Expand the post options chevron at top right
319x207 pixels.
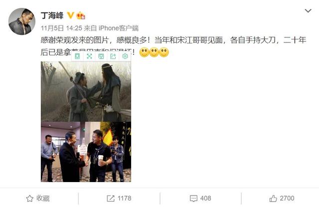click(x=308, y=11)
